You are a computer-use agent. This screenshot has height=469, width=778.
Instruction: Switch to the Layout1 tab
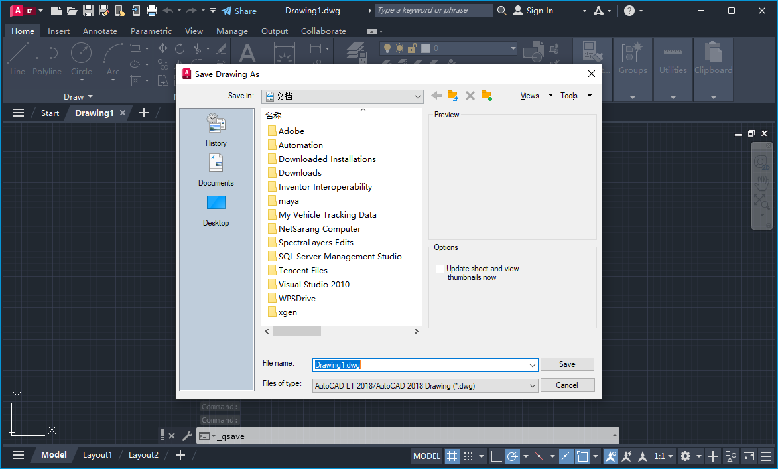[97, 455]
